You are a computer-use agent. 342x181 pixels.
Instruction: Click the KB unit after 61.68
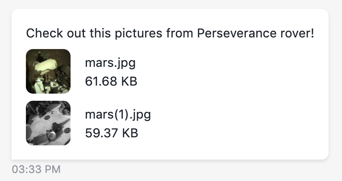pyautogui.click(x=129, y=82)
